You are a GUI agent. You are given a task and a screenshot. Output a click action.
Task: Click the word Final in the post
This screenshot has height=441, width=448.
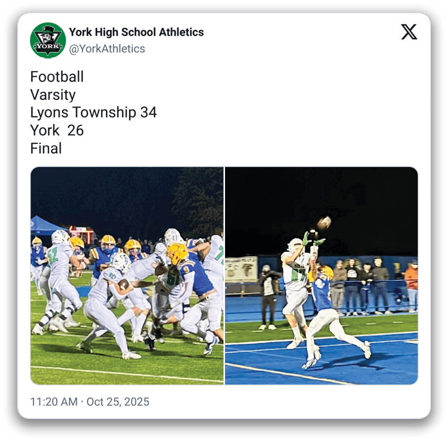[x=46, y=149]
